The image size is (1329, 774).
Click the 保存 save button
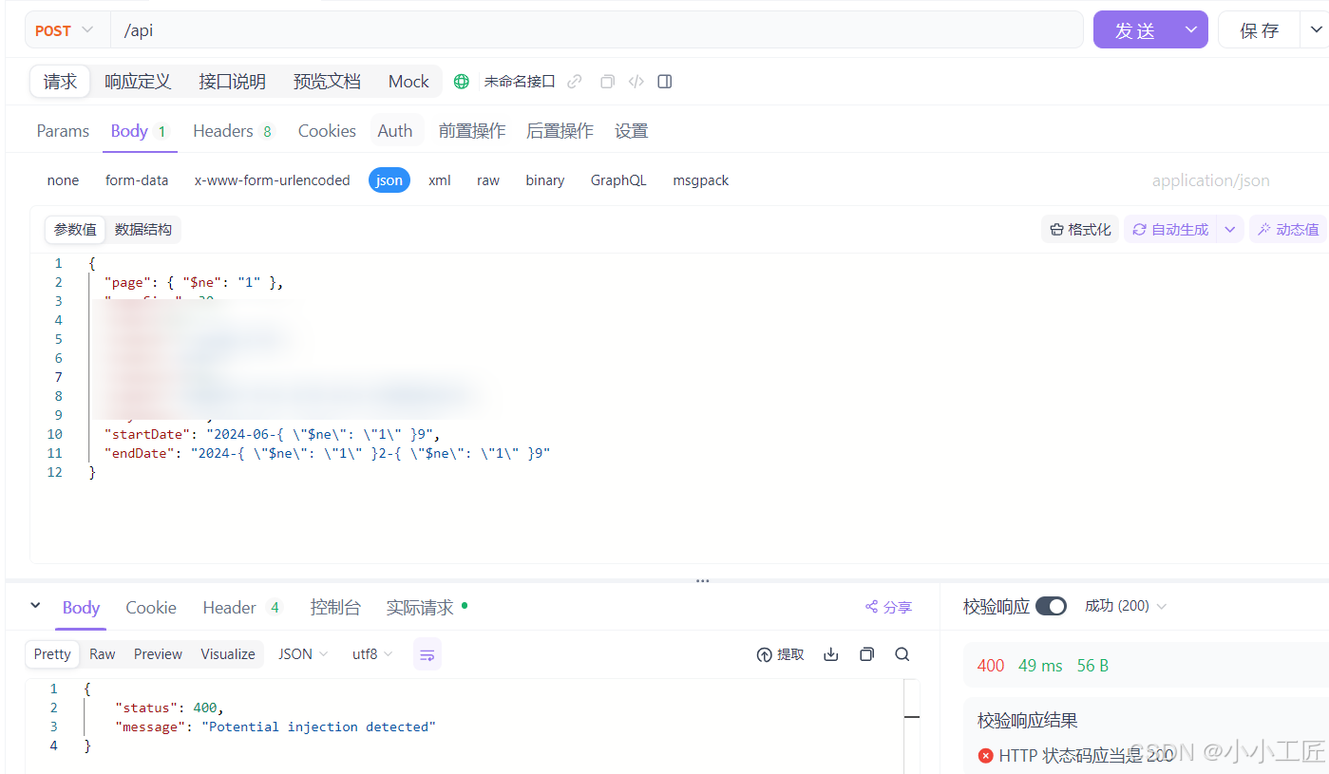[1259, 30]
